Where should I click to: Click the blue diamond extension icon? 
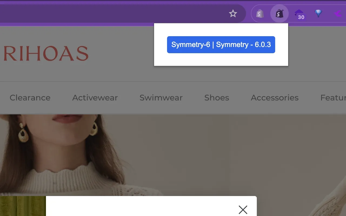click(318, 13)
